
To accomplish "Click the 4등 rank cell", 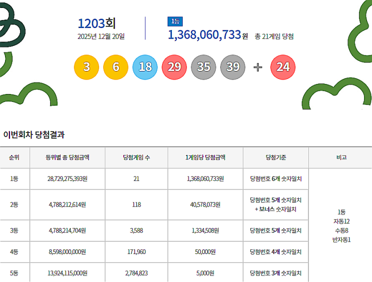I will click(14, 251).
